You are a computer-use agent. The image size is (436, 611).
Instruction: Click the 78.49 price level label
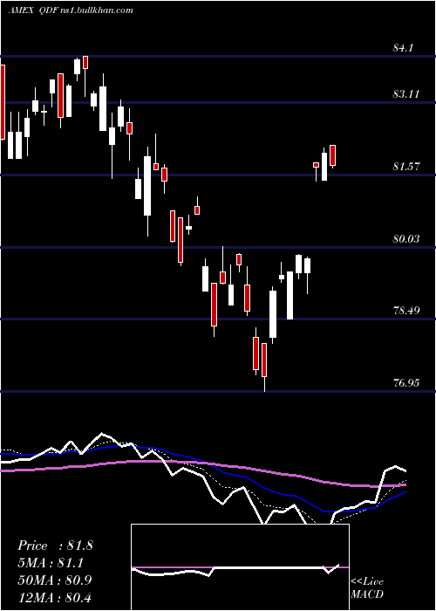click(x=406, y=311)
